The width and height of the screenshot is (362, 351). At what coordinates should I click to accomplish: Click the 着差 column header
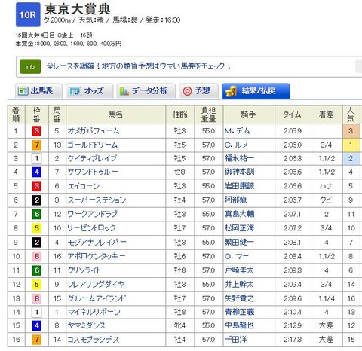(x=327, y=114)
